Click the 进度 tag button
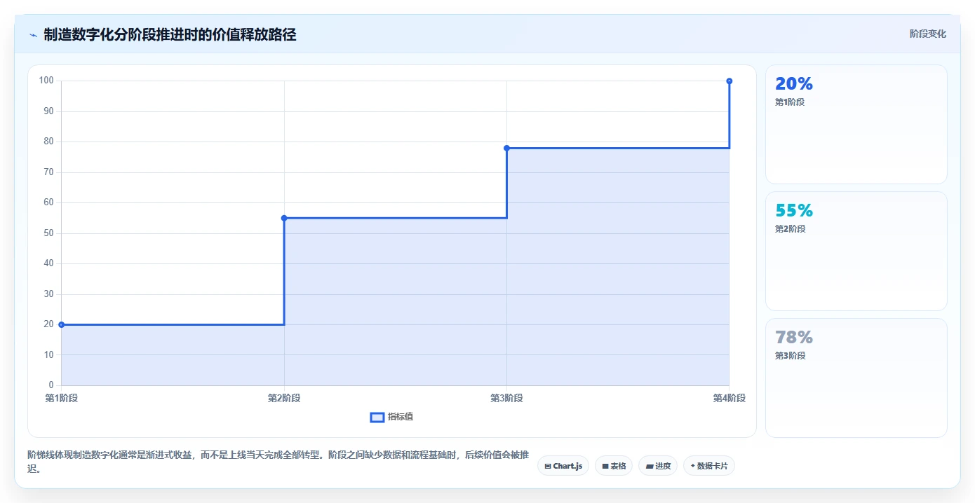This screenshot has width=975, height=503. click(658, 466)
